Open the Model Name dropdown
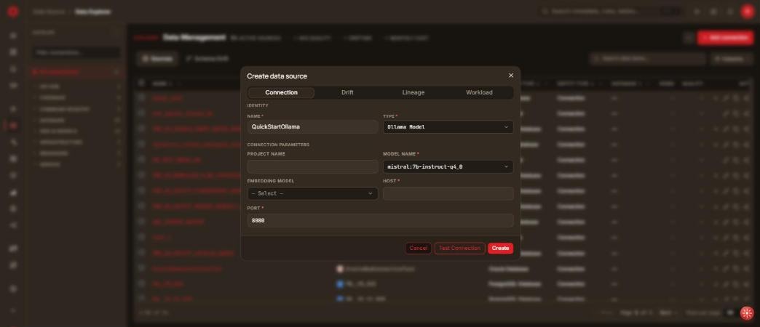Screen dimensions: 760x327 pyautogui.click(x=448, y=166)
